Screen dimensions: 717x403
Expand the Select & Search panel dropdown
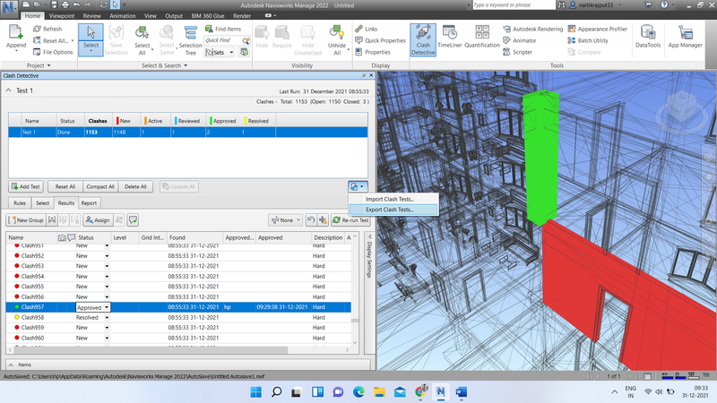pos(165,65)
